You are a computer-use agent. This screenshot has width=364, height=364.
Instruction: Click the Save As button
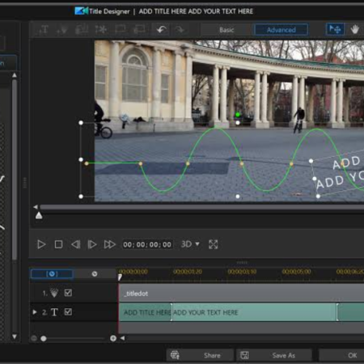pos(274,355)
